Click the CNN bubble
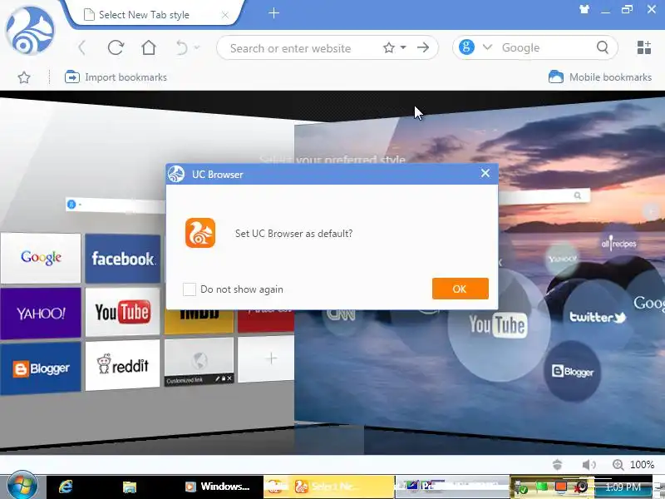The height and width of the screenshot is (499, 665). [x=341, y=315]
